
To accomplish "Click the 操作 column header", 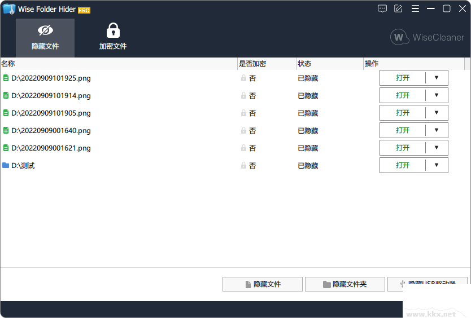I will [x=414, y=64].
